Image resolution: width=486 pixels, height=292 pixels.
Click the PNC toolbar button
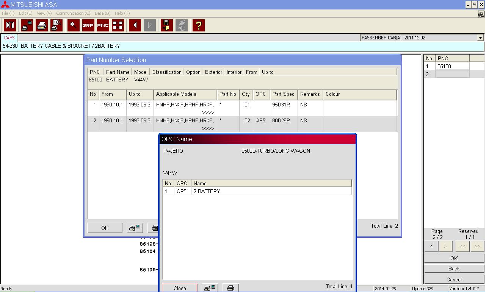coord(103,25)
